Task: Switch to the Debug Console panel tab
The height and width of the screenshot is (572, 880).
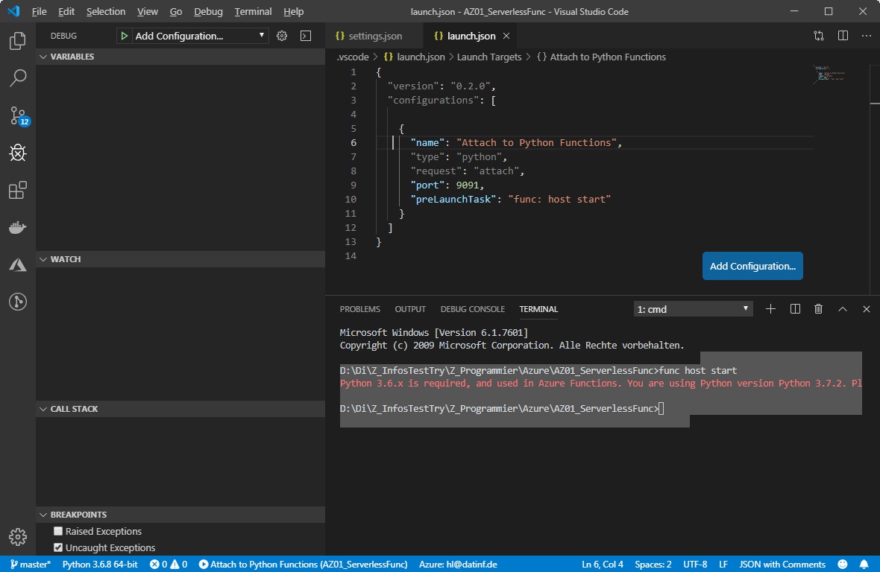Action: [x=473, y=309]
